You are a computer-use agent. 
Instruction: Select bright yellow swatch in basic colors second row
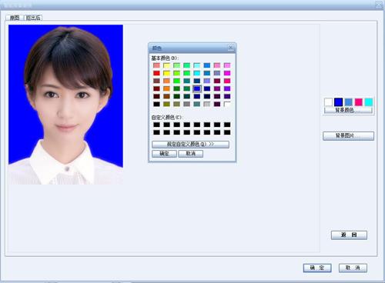[166, 73]
